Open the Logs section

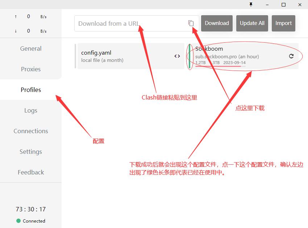31,110
